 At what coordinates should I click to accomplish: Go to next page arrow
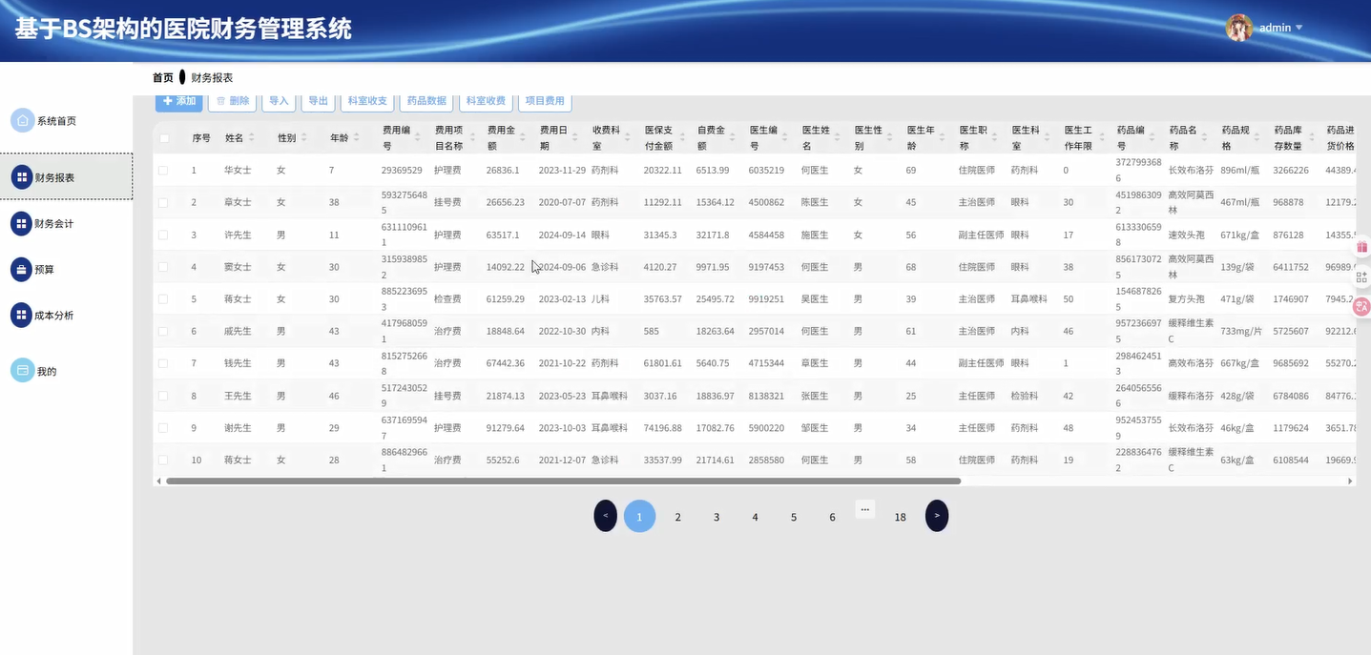[937, 516]
